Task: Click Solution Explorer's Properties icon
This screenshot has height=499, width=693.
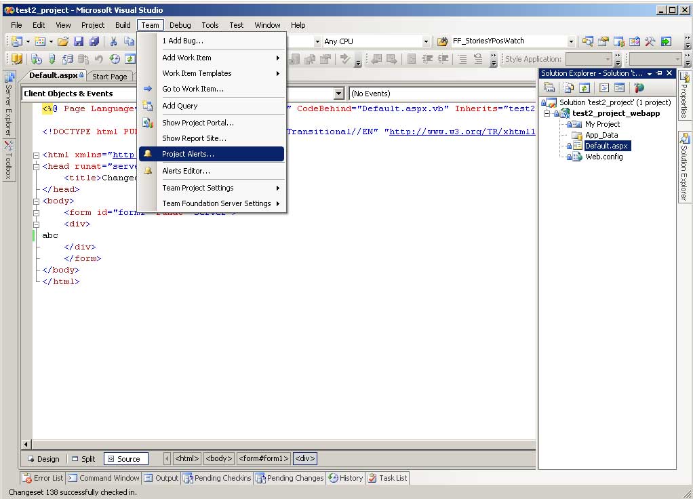Action: click(x=549, y=87)
